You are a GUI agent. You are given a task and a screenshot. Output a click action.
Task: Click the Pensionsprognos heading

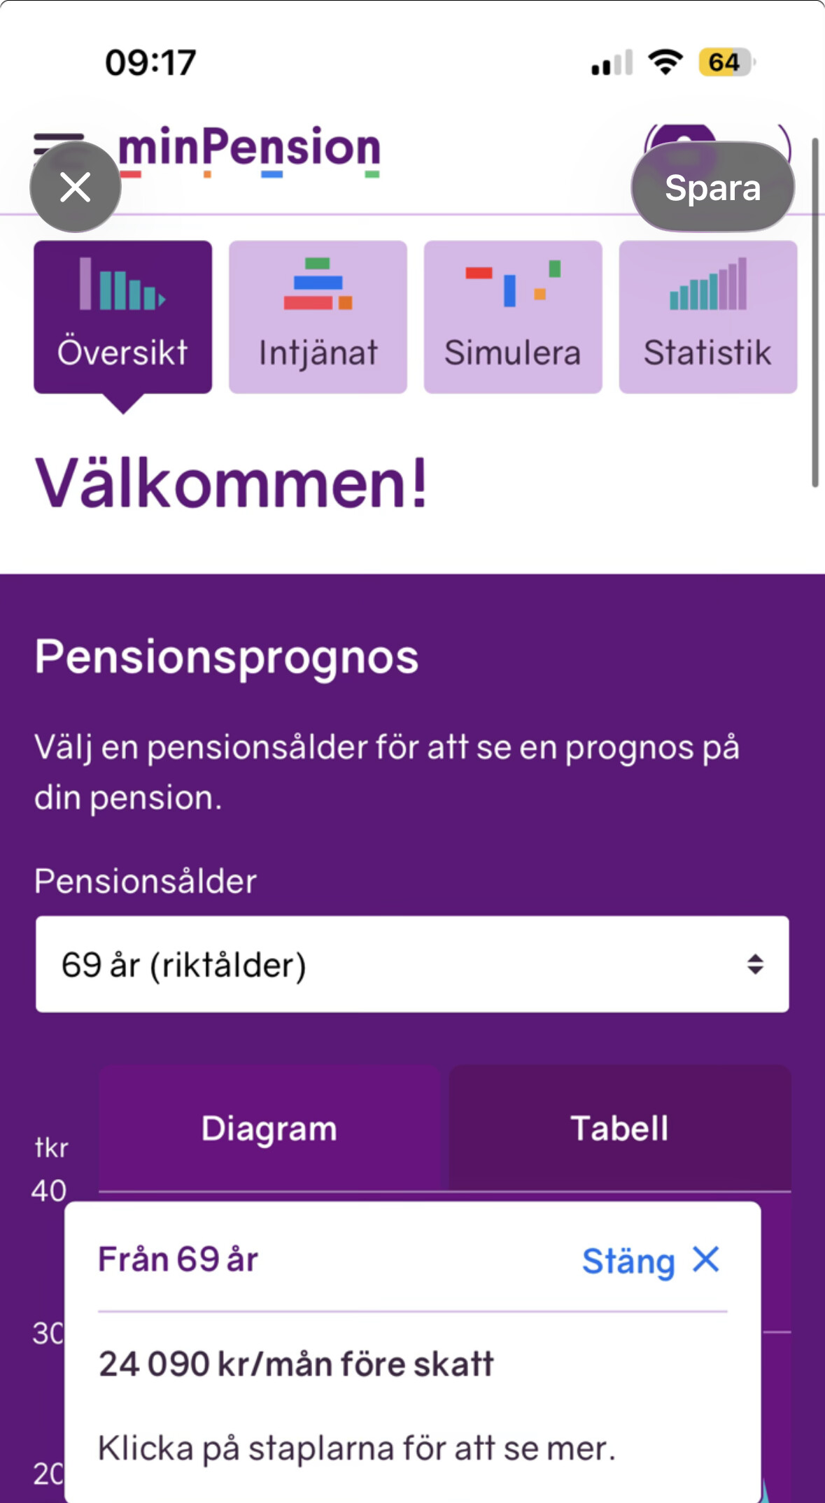pos(227,657)
